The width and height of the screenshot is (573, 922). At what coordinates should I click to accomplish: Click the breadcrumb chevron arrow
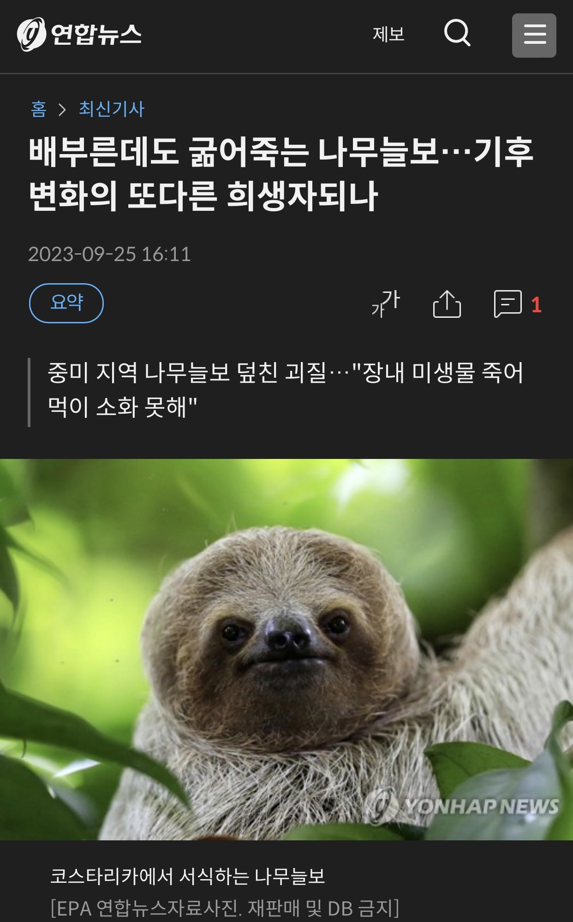(62, 109)
